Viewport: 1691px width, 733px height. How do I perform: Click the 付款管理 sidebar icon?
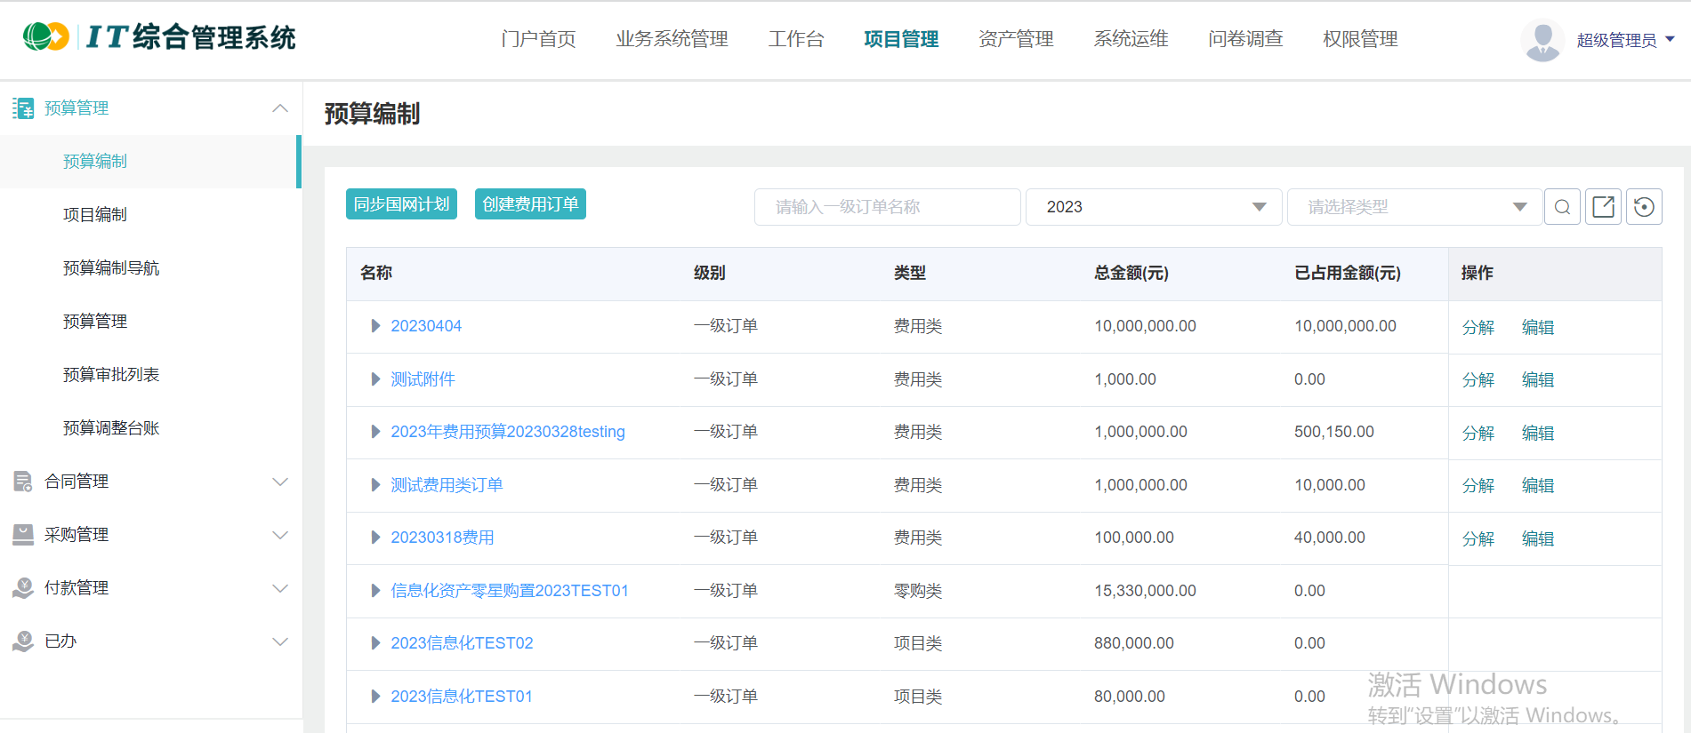pos(23,588)
